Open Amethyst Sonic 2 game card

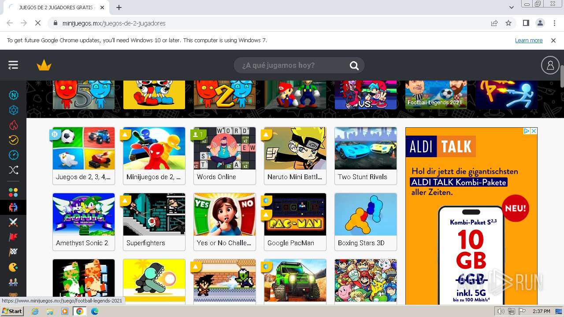click(84, 222)
